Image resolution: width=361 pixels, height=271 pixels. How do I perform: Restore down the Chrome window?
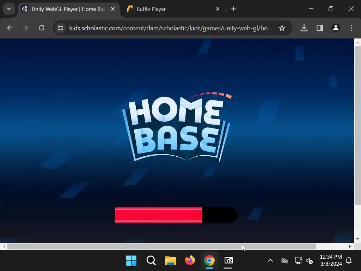click(x=331, y=9)
